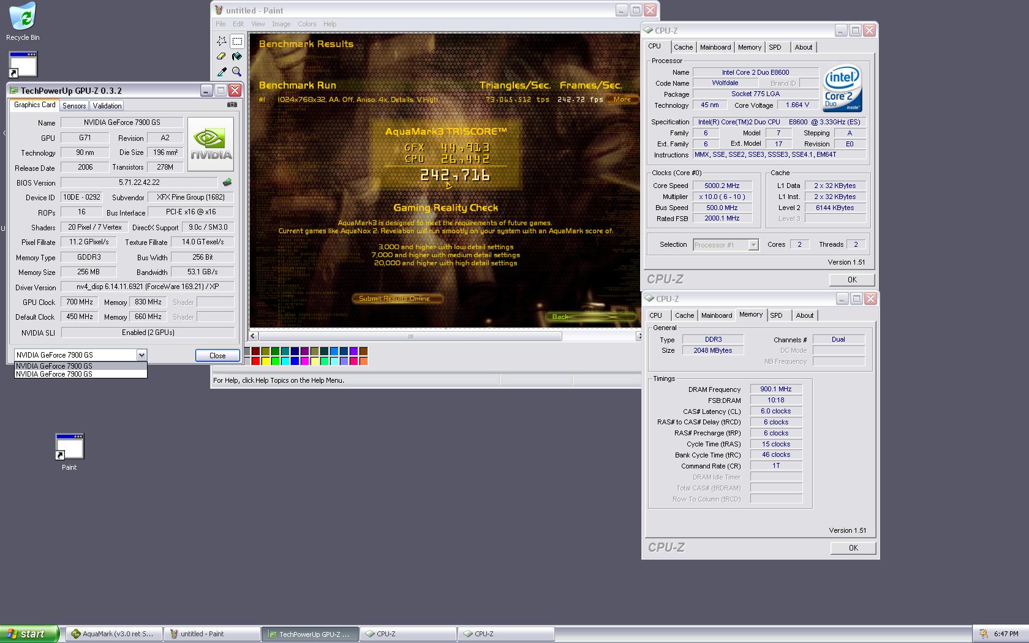Screen dimensions: 1029x643
Task: Switch to the Sensors tab in GPU-Z
Action: 74,106
